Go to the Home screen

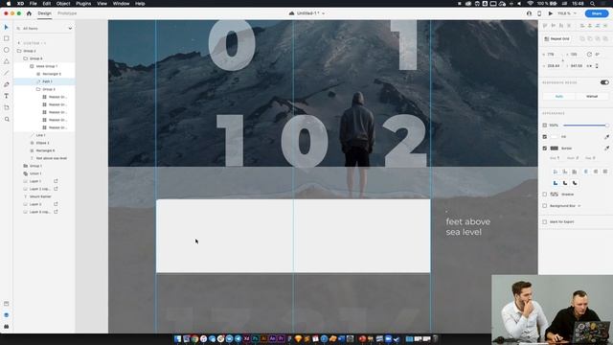pyautogui.click(x=29, y=13)
